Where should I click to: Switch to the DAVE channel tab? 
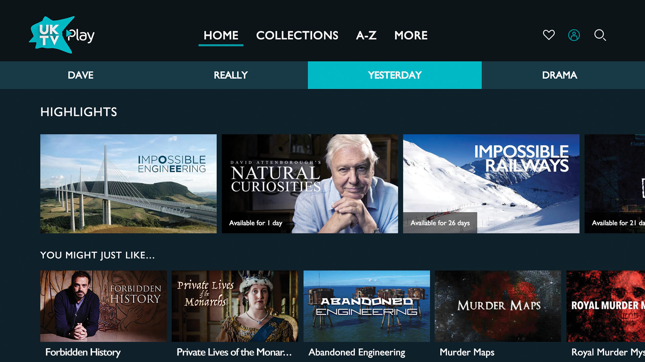(x=81, y=75)
